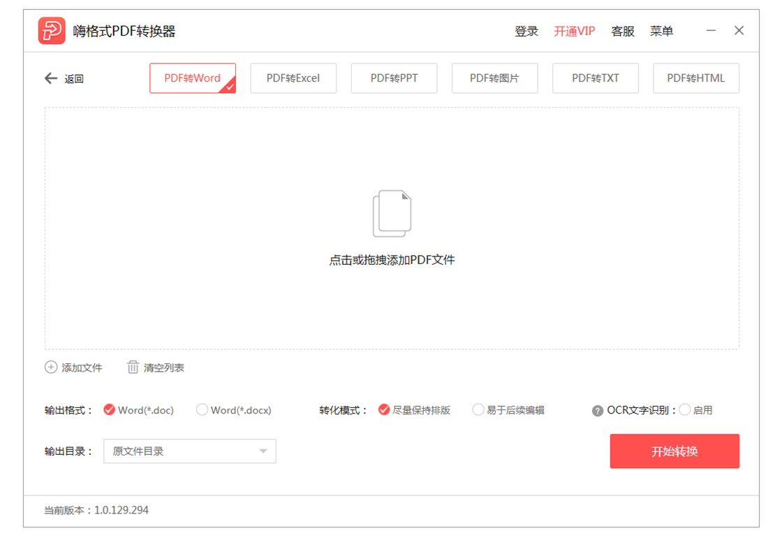Open the 输出目录 dropdown
Screen dimensions: 782x538
189,451
